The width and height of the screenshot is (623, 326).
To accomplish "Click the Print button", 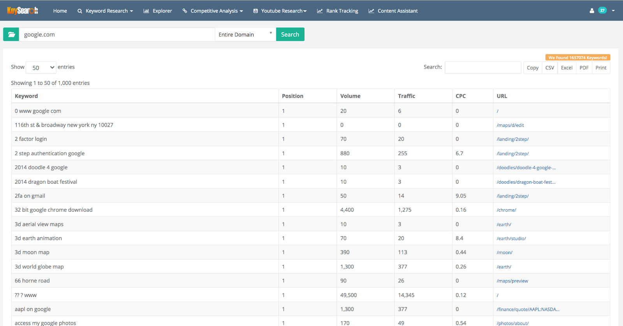I will (601, 68).
